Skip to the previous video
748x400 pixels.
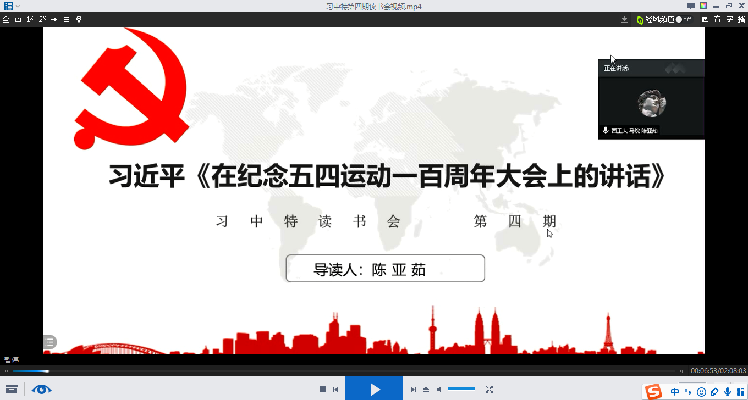tap(335, 390)
